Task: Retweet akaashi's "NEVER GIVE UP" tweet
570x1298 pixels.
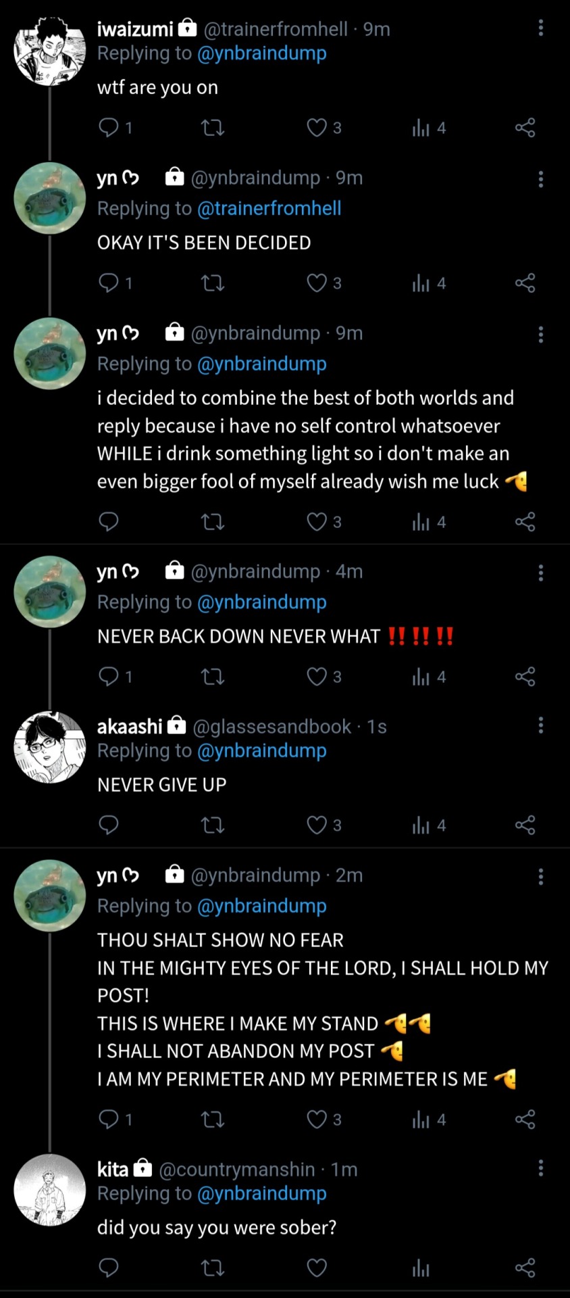Action: [x=213, y=825]
